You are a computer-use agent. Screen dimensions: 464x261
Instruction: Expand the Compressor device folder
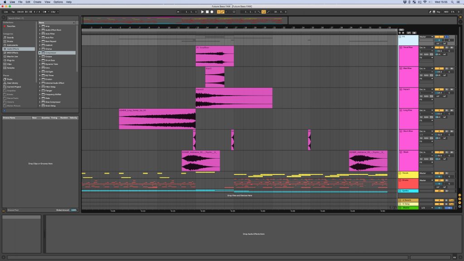pyautogui.click(x=40, y=53)
